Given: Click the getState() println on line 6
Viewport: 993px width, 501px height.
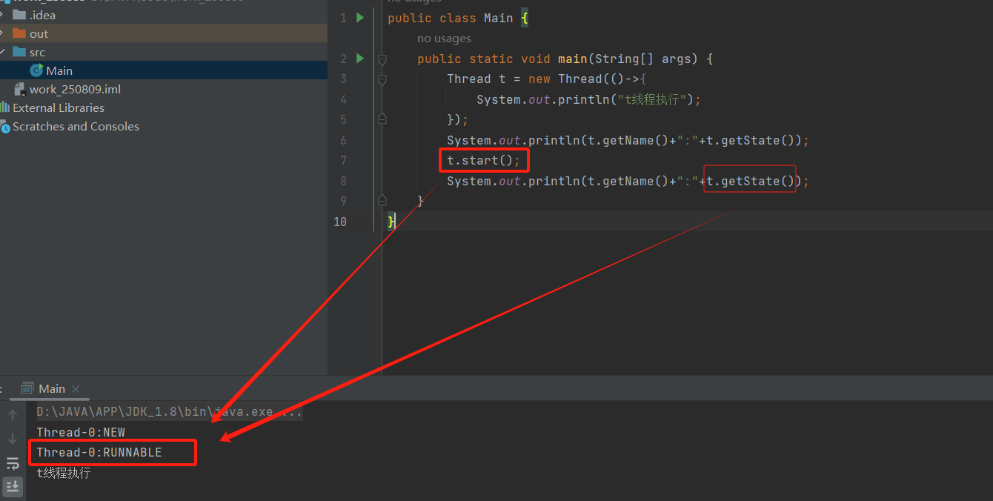Looking at the screenshot, I should point(628,140).
